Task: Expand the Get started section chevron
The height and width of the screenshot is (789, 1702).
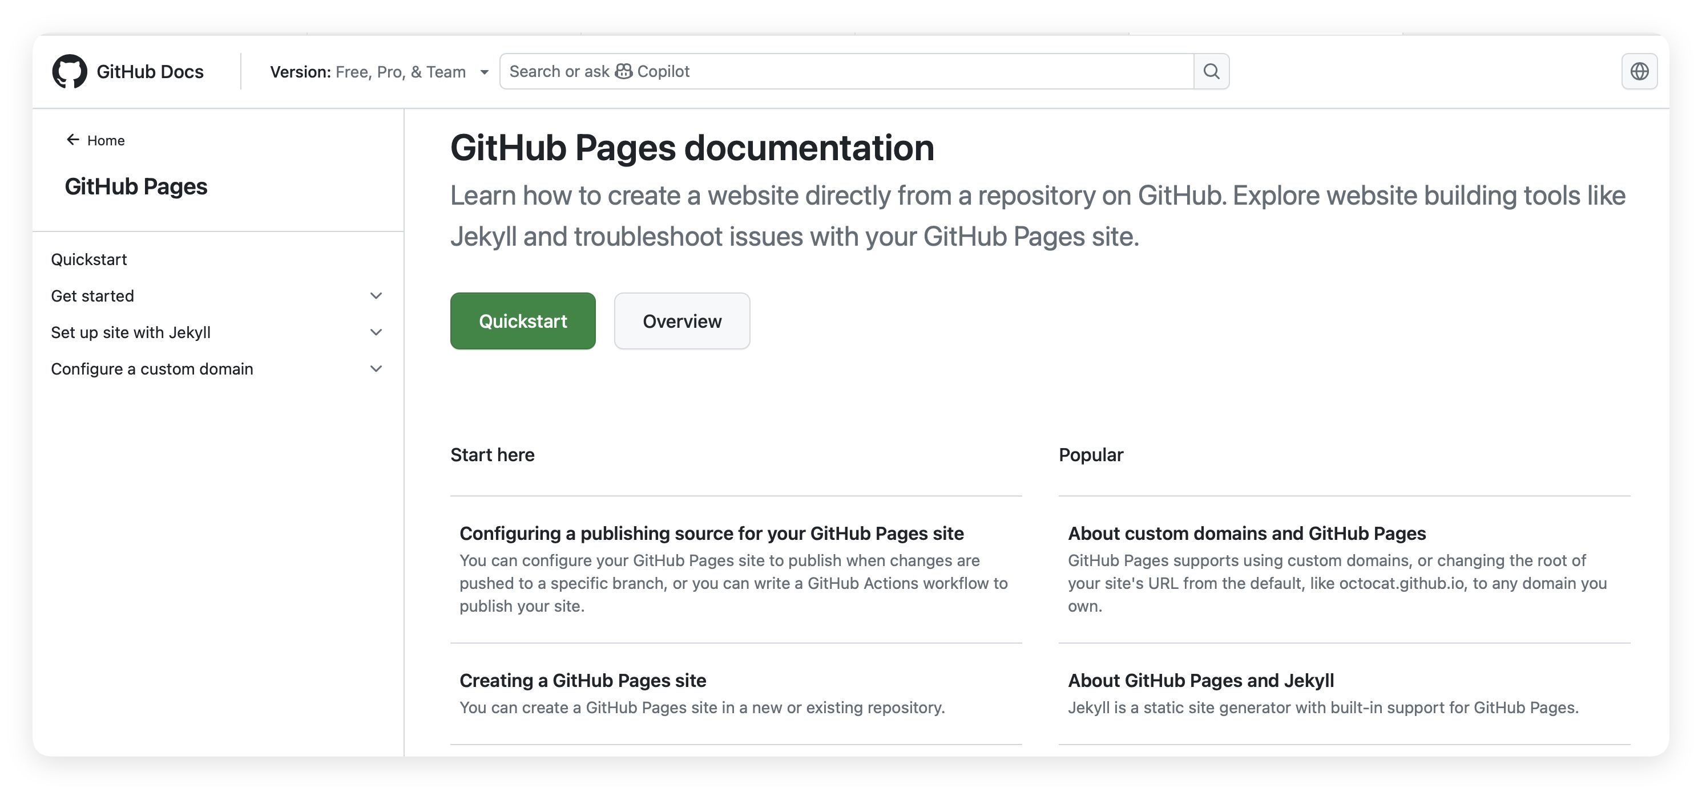Action: click(x=376, y=295)
